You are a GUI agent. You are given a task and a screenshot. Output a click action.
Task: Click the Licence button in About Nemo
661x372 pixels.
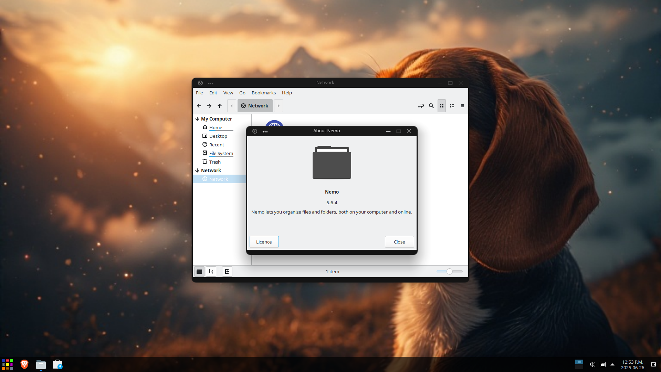[x=264, y=242]
